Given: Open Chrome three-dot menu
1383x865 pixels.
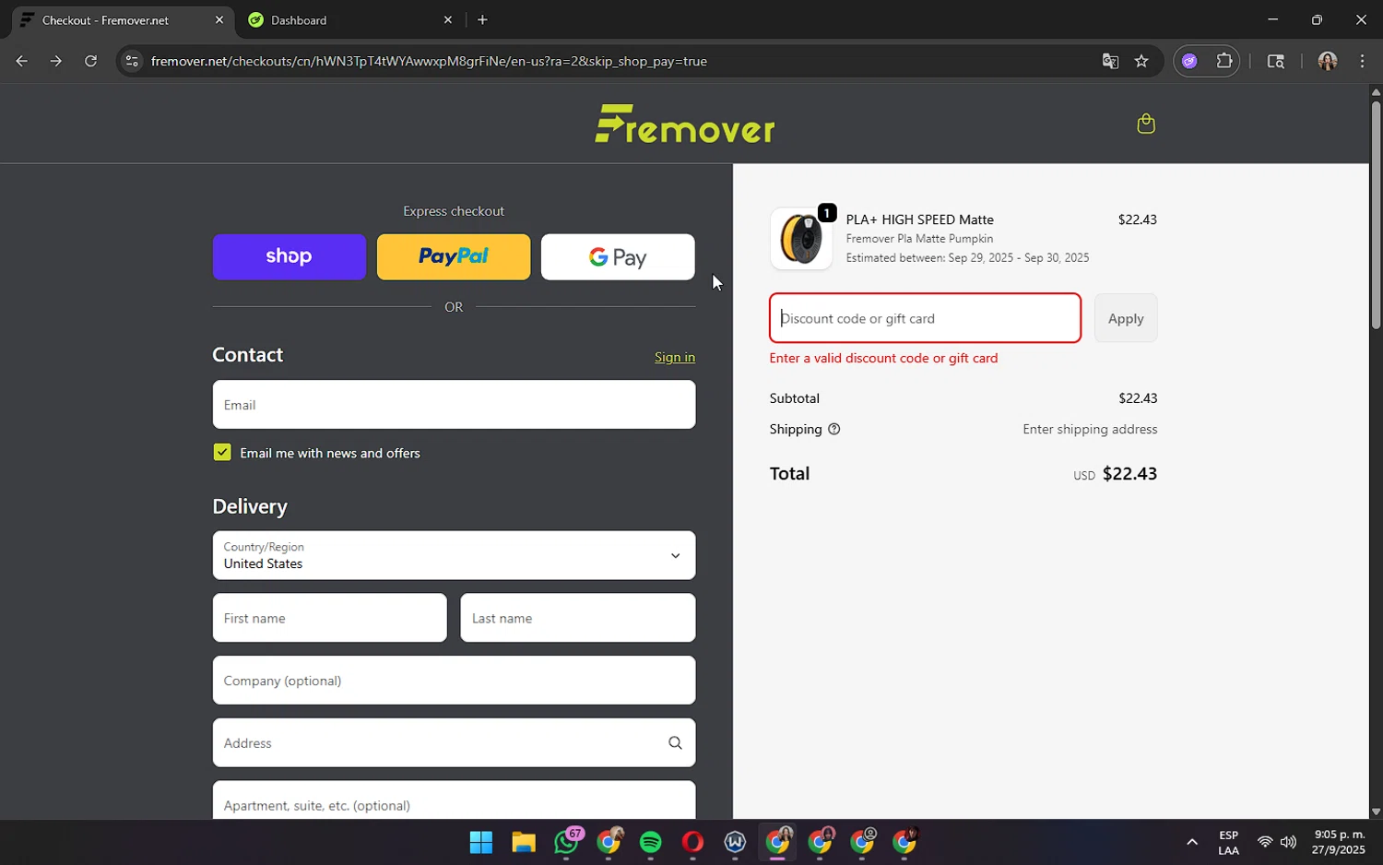Looking at the screenshot, I should pos(1362,61).
